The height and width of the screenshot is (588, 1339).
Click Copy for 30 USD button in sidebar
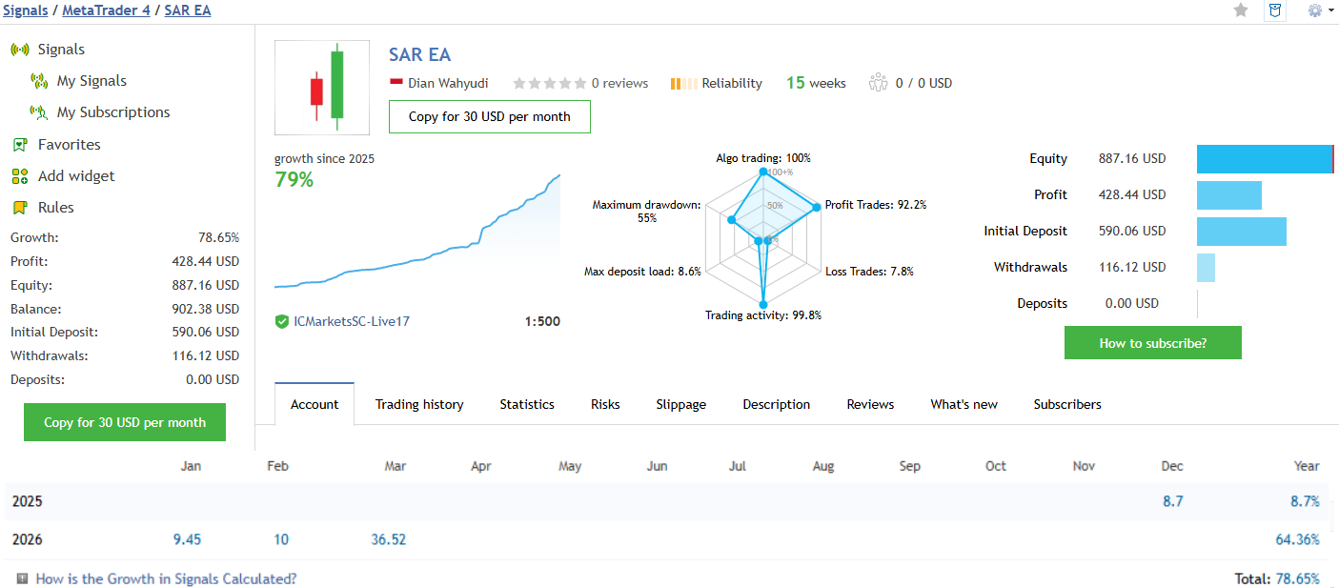(x=125, y=422)
